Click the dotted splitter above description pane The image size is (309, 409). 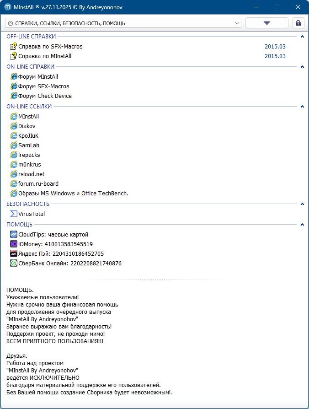[154, 280]
